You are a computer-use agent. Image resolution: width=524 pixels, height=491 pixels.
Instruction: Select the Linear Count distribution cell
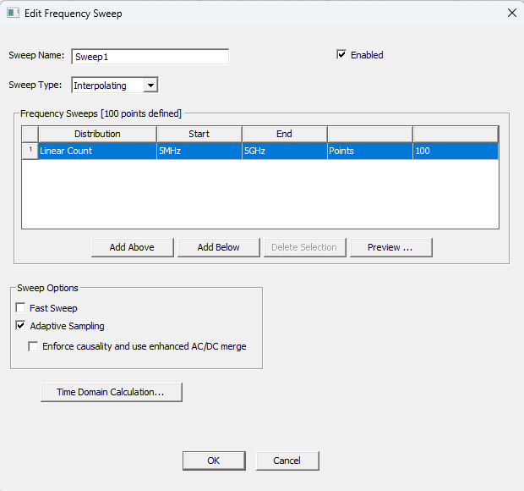97,151
